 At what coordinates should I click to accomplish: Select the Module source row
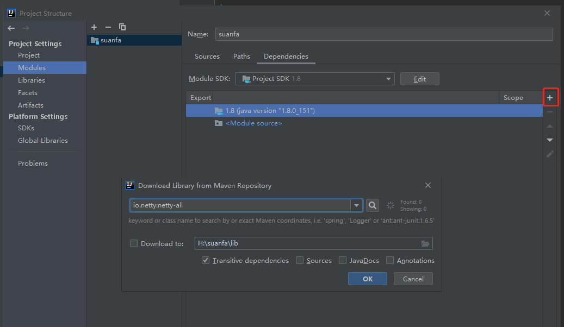pos(364,123)
